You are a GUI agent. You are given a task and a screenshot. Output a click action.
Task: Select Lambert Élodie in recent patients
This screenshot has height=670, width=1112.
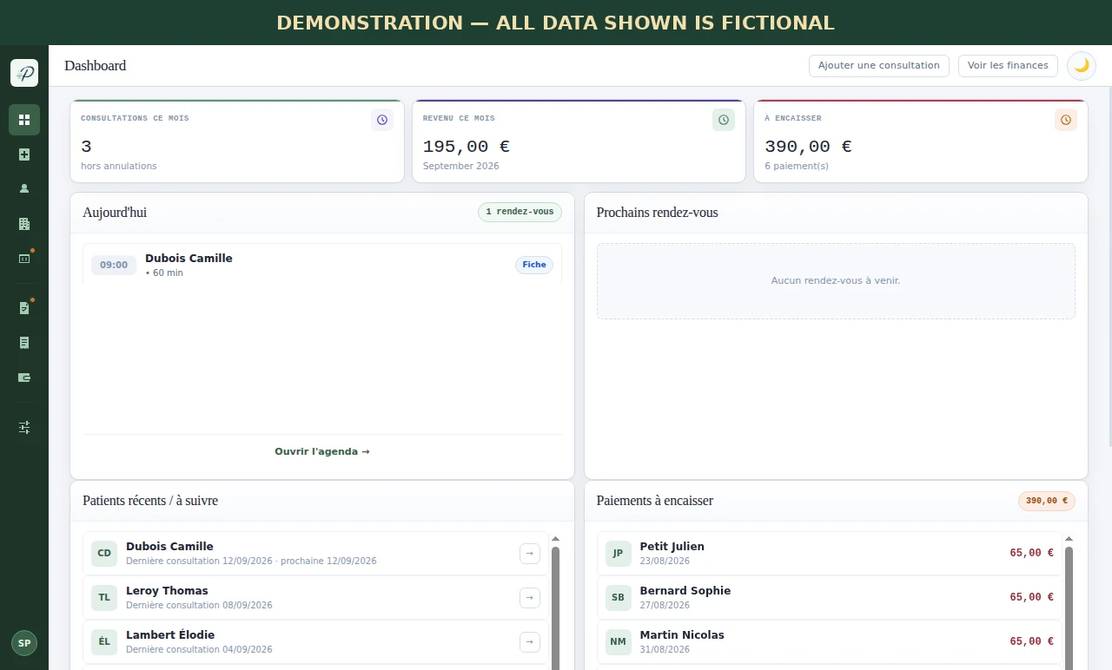pyautogui.click(x=315, y=642)
